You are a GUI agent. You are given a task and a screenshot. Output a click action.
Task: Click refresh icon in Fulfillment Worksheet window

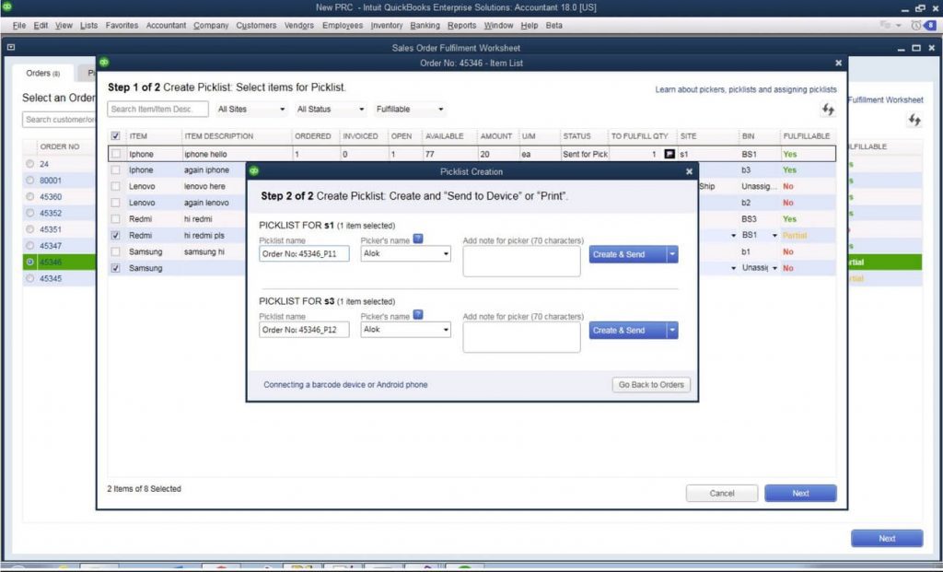[x=914, y=121]
